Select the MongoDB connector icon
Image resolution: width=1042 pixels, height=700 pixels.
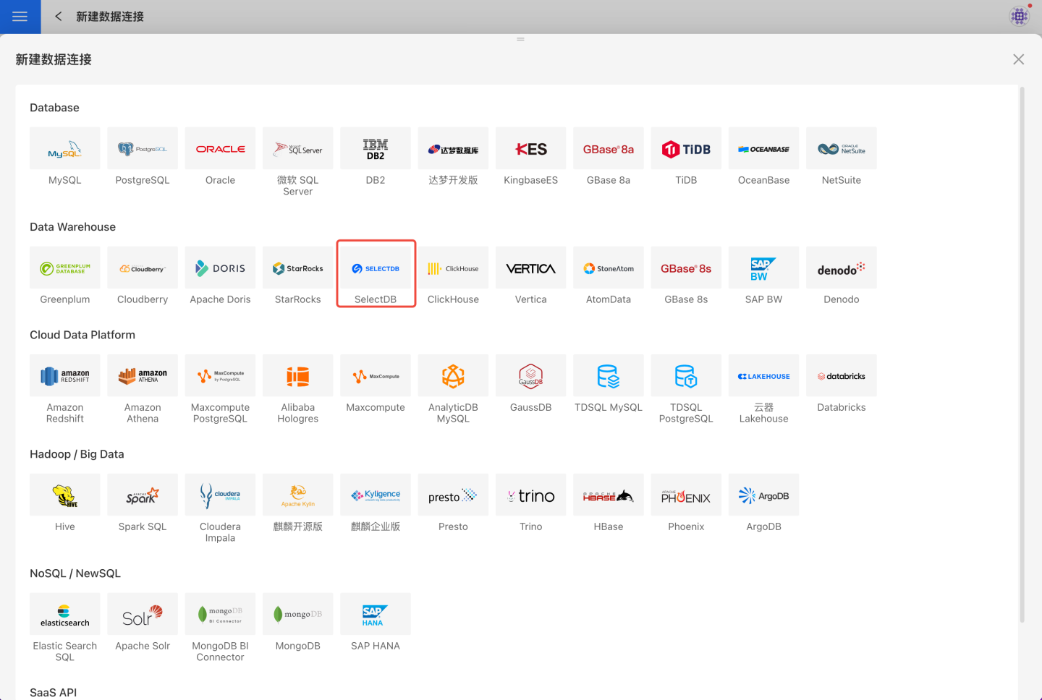[297, 615]
